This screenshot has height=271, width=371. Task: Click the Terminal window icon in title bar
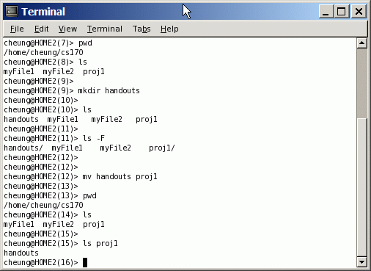pyautogui.click(x=12, y=11)
